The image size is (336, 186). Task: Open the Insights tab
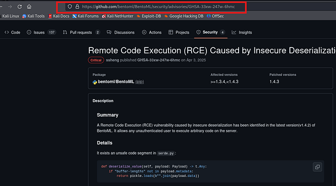(242, 32)
